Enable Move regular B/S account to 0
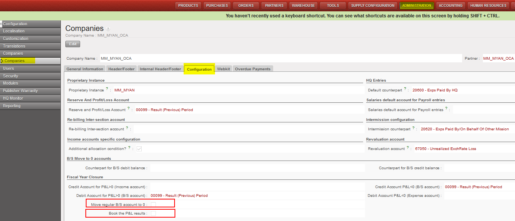The width and height of the screenshot is (515, 221). coord(153,204)
